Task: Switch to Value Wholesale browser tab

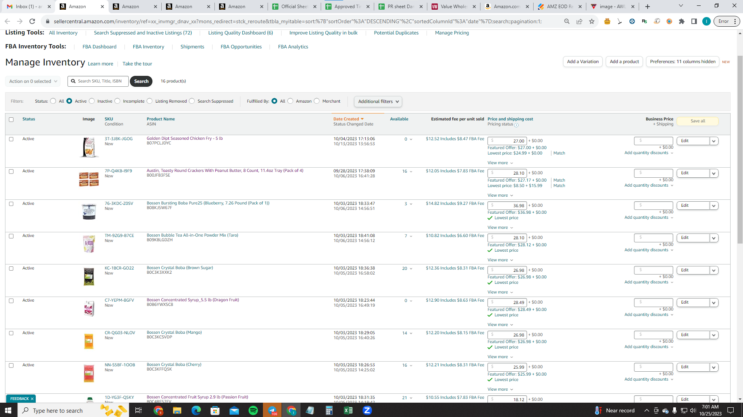Action: pos(453,7)
